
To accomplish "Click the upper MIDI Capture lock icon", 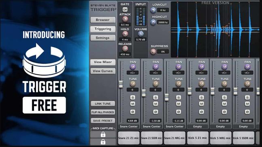I will pos(103,134).
